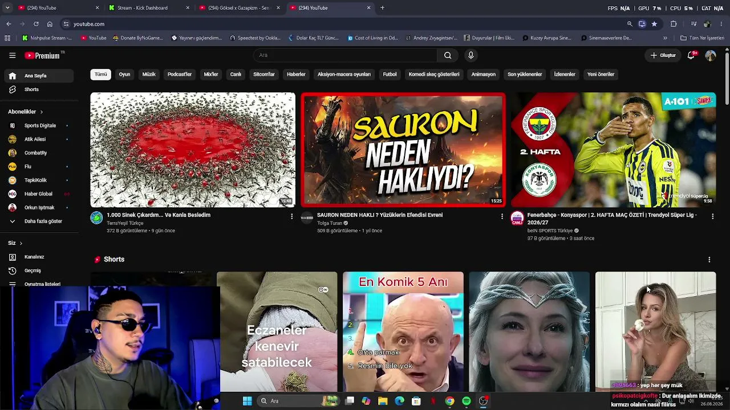Open options for Sauron Neden Haklı video
Image resolution: width=730 pixels, height=410 pixels.
pyautogui.click(x=502, y=216)
